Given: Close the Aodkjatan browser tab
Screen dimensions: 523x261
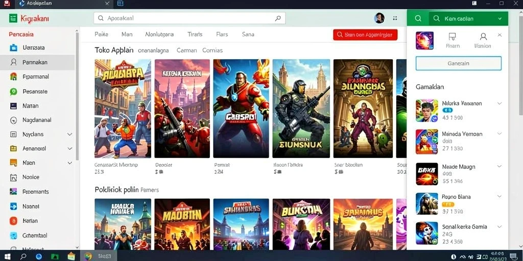Looking at the screenshot, I should click(107, 4).
